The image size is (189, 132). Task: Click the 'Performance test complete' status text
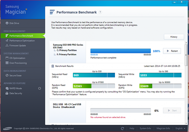pos(103,58)
